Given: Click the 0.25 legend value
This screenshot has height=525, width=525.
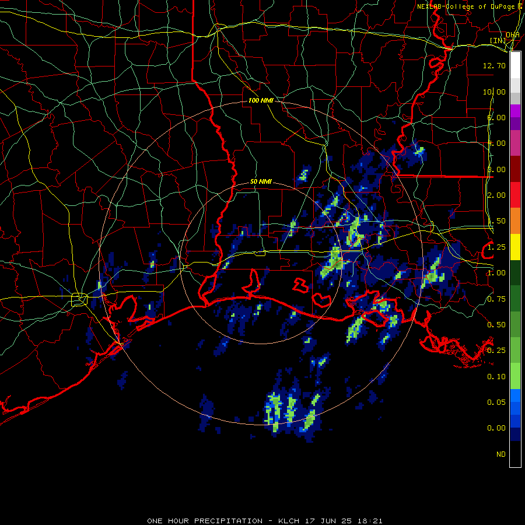Looking at the screenshot, I should pyautogui.click(x=496, y=351).
